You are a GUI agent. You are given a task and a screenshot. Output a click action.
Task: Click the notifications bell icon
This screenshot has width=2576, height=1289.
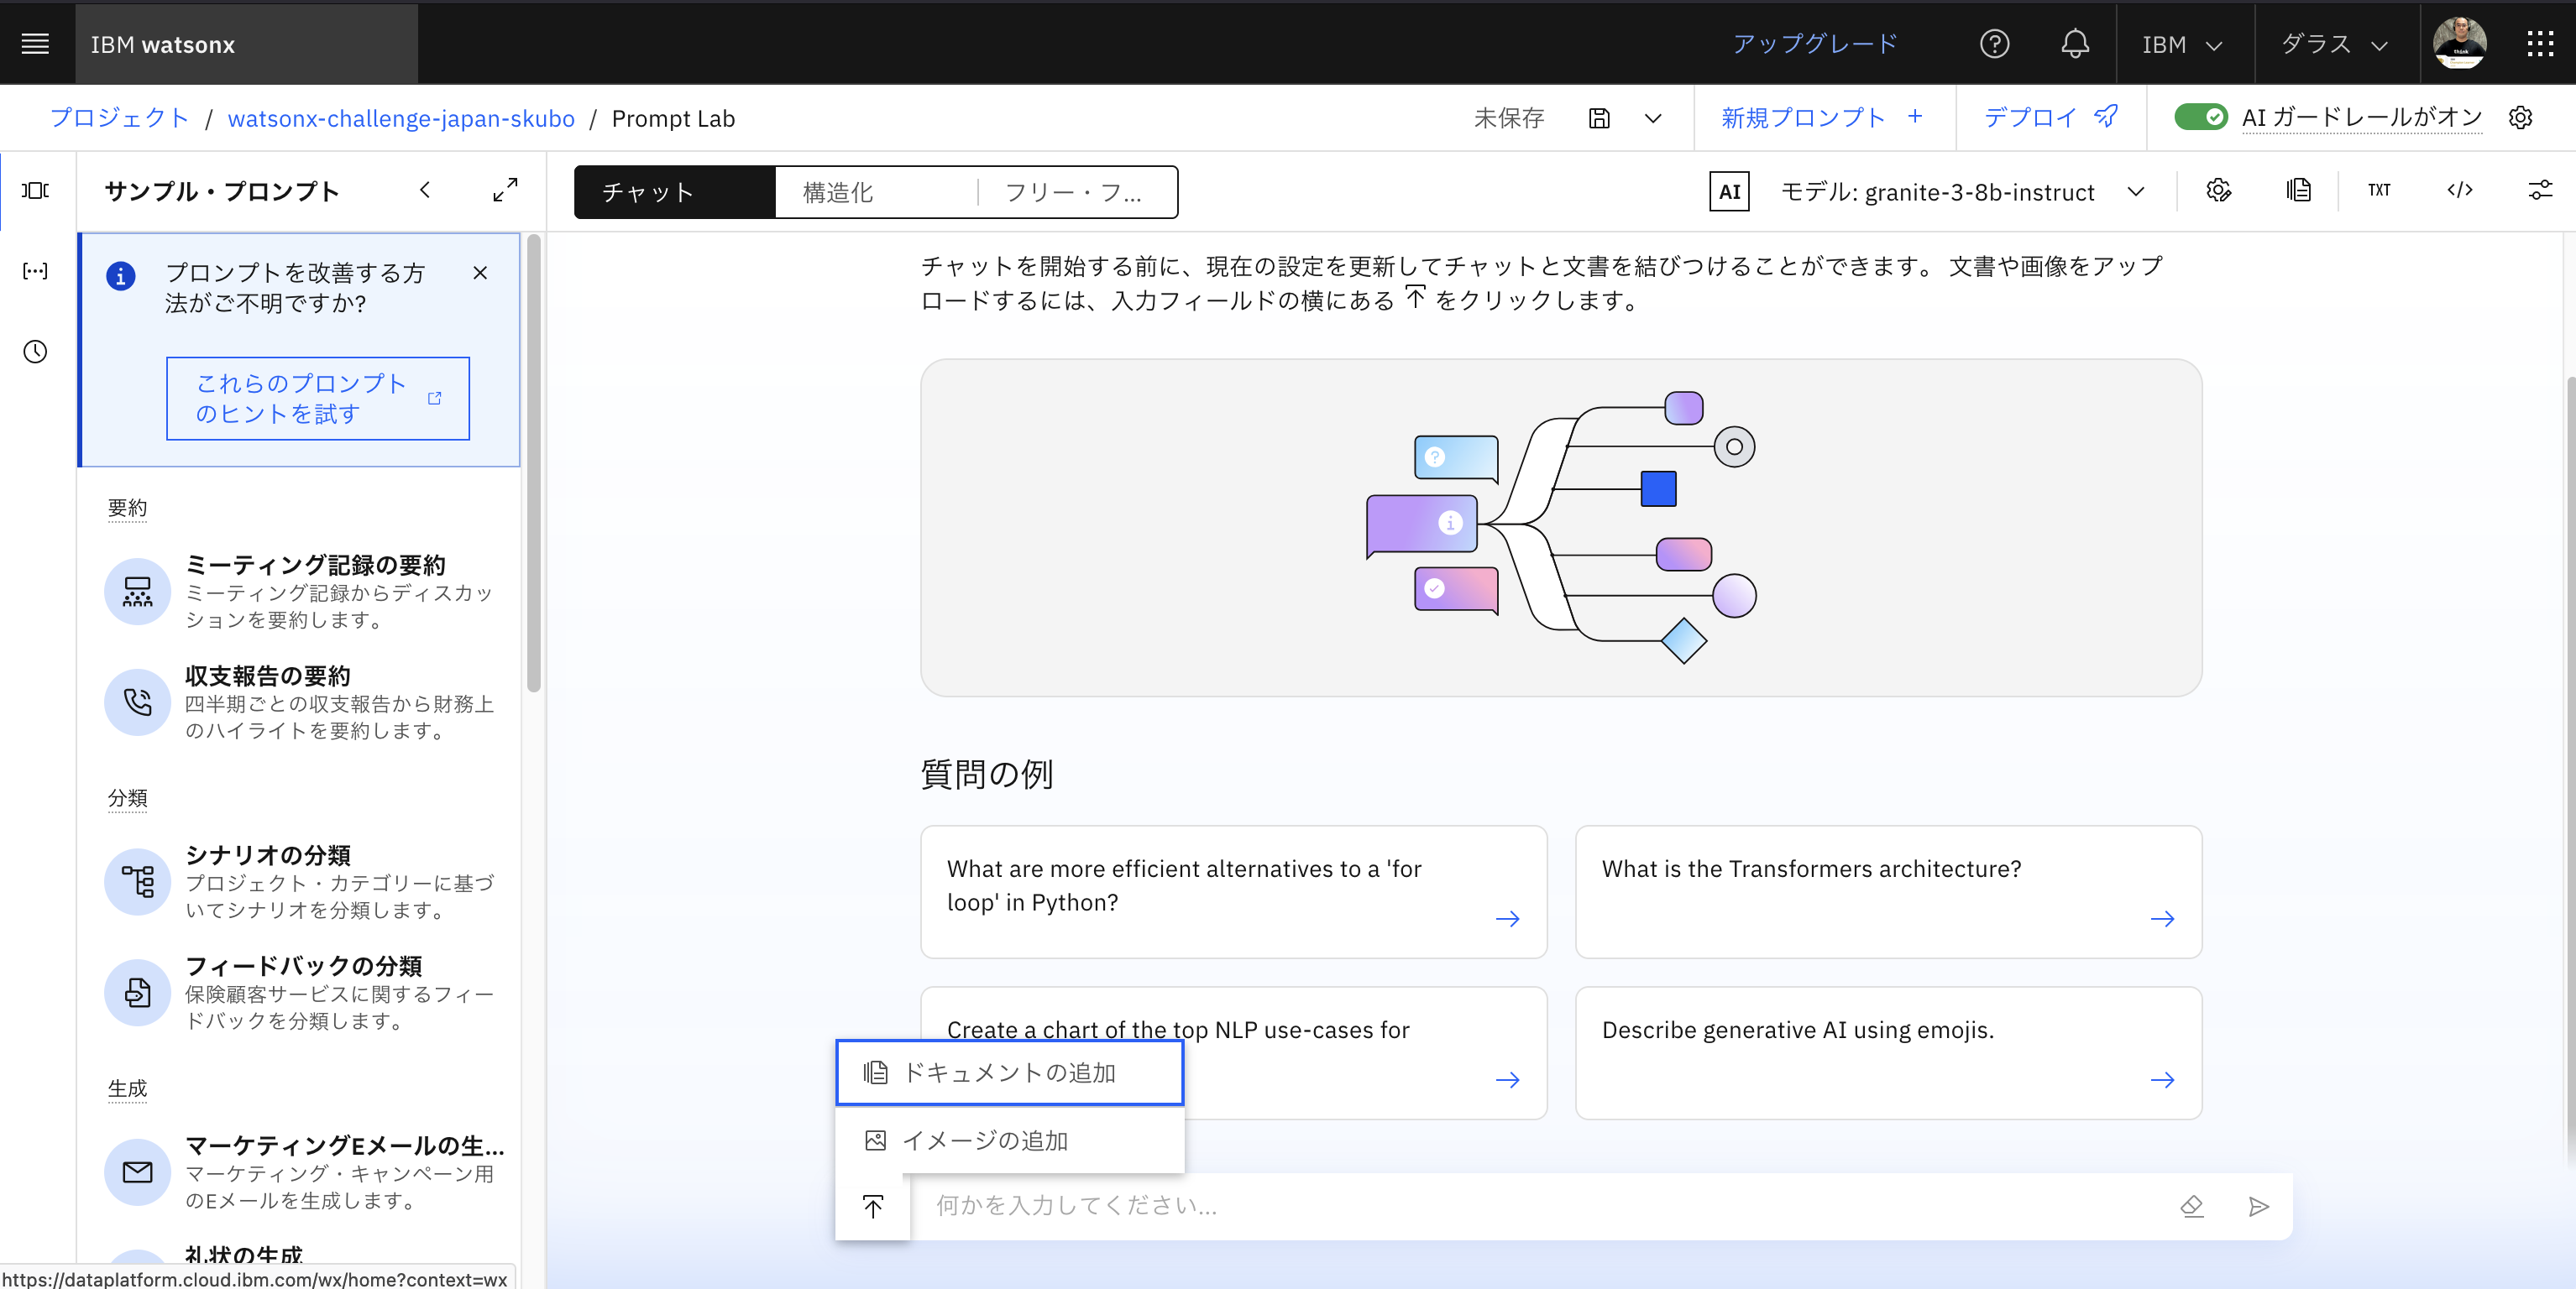(2074, 44)
